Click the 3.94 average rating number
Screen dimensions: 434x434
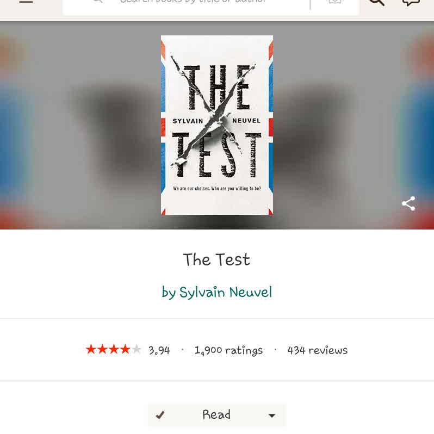159,350
